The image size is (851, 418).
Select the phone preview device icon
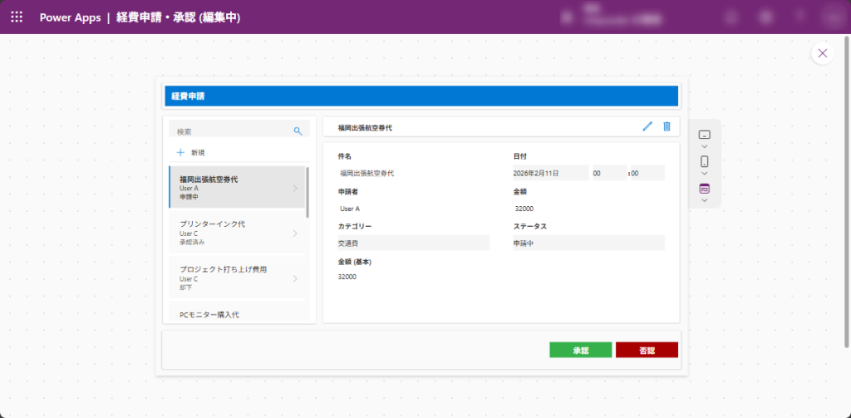point(704,161)
